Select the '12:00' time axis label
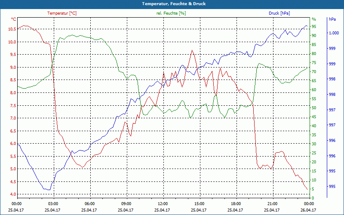The height and width of the screenshot is (215, 344). tap(163, 203)
